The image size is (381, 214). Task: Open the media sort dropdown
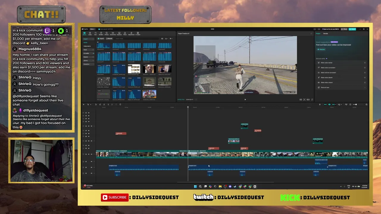point(167,39)
